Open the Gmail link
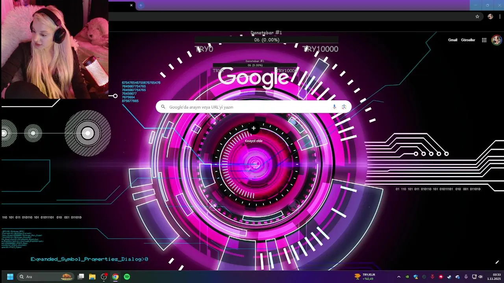The image size is (504, 283). pyautogui.click(x=452, y=40)
